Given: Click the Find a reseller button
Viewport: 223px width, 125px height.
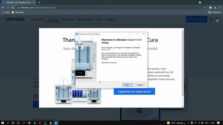Looking at the screenshot, I should click(x=197, y=19).
